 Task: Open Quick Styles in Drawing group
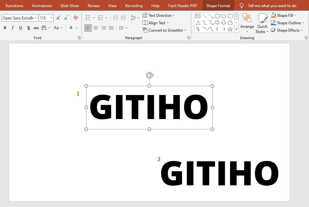tap(262, 23)
